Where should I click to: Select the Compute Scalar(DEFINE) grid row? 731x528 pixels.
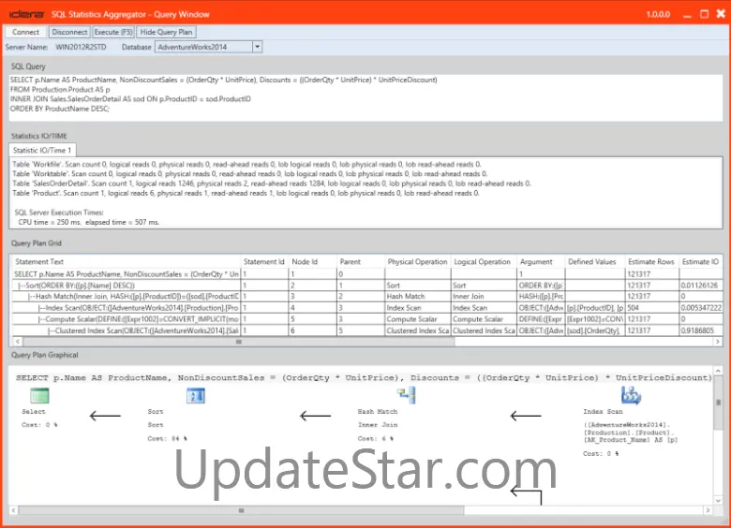point(365,319)
